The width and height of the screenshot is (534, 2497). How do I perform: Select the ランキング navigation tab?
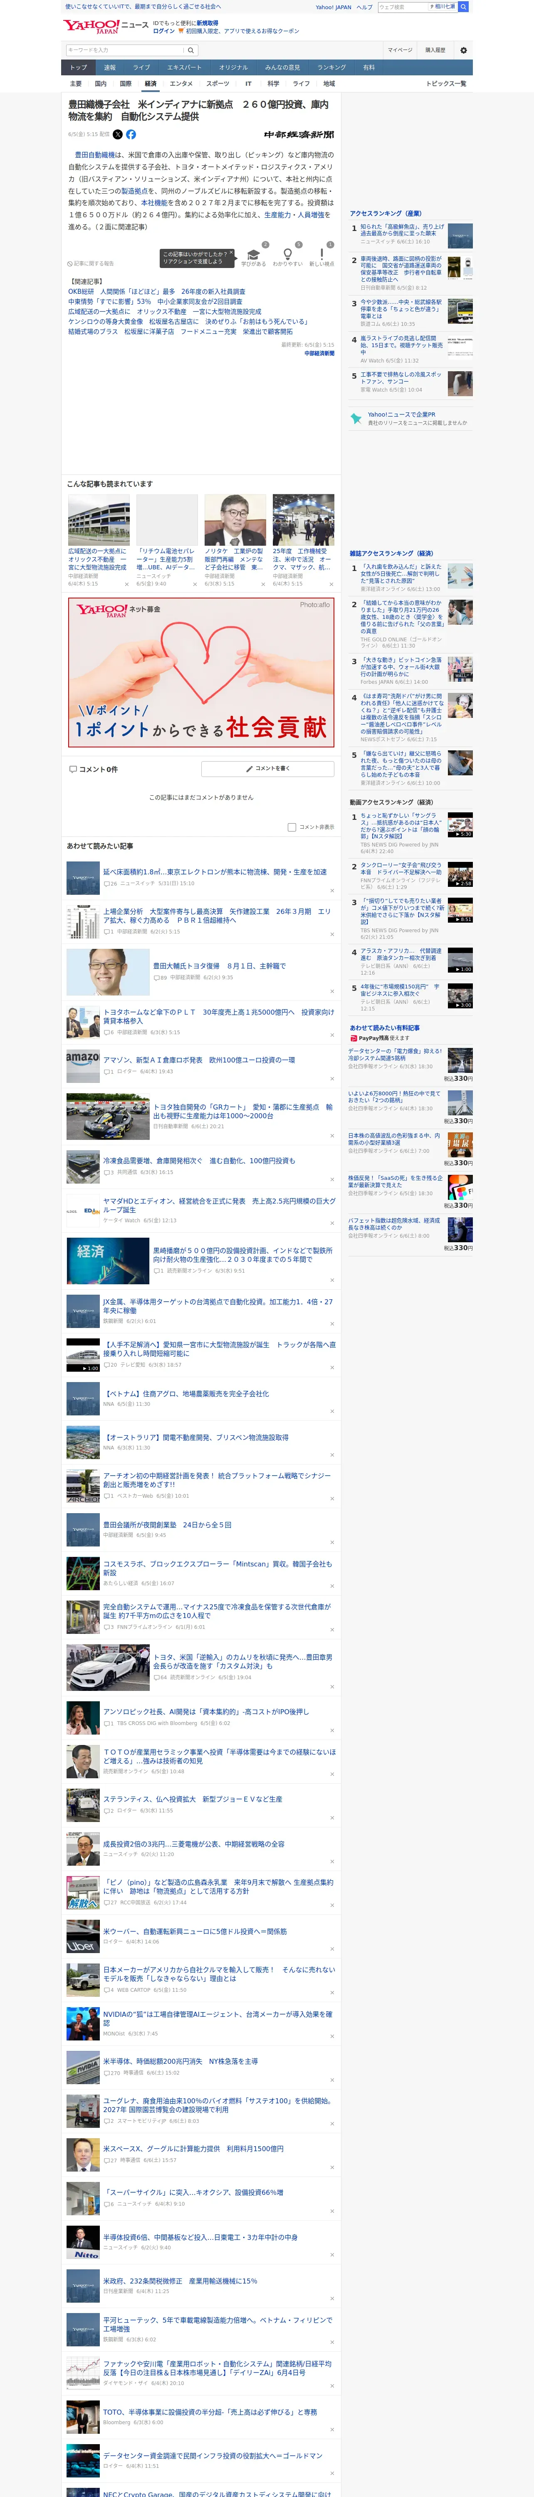pos(331,68)
